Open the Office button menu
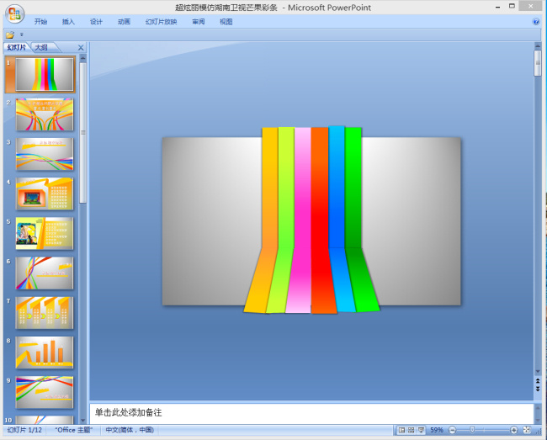This screenshot has height=440, width=547. click(14, 14)
